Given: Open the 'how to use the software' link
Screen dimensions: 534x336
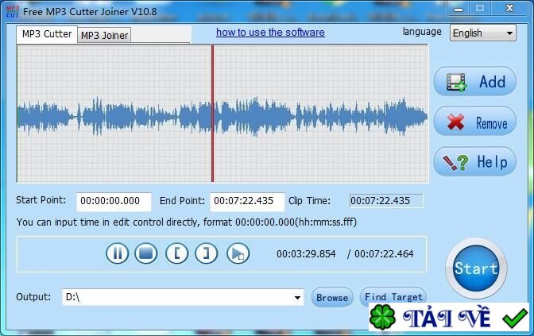Looking at the screenshot, I should coord(270,32).
